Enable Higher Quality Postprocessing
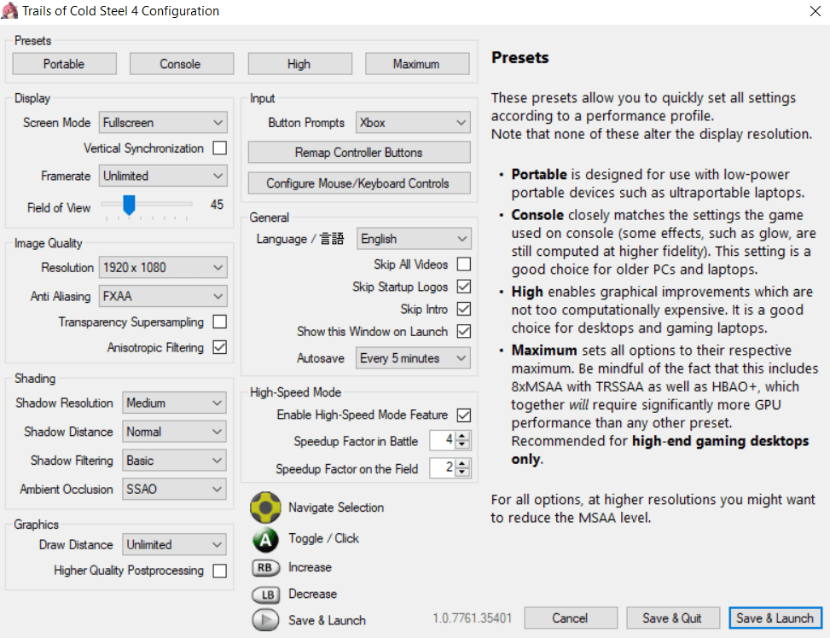The width and height of the screenshot is (830, 638). [x=220, y=571]
